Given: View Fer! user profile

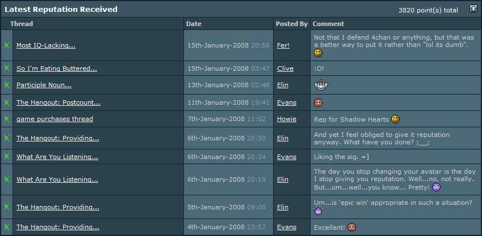Looking at the screenshot, I should point(283,45).
